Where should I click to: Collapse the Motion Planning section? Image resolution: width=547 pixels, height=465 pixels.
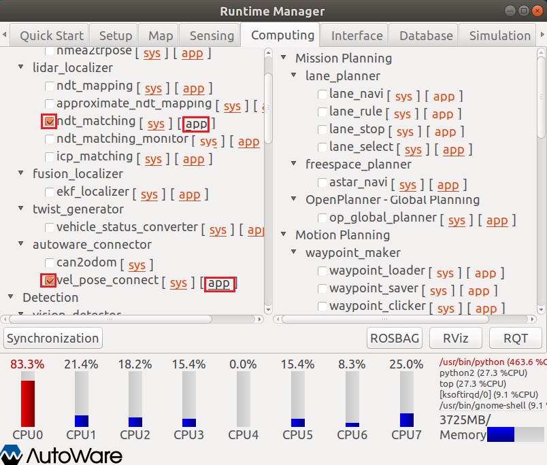point(284,234)
